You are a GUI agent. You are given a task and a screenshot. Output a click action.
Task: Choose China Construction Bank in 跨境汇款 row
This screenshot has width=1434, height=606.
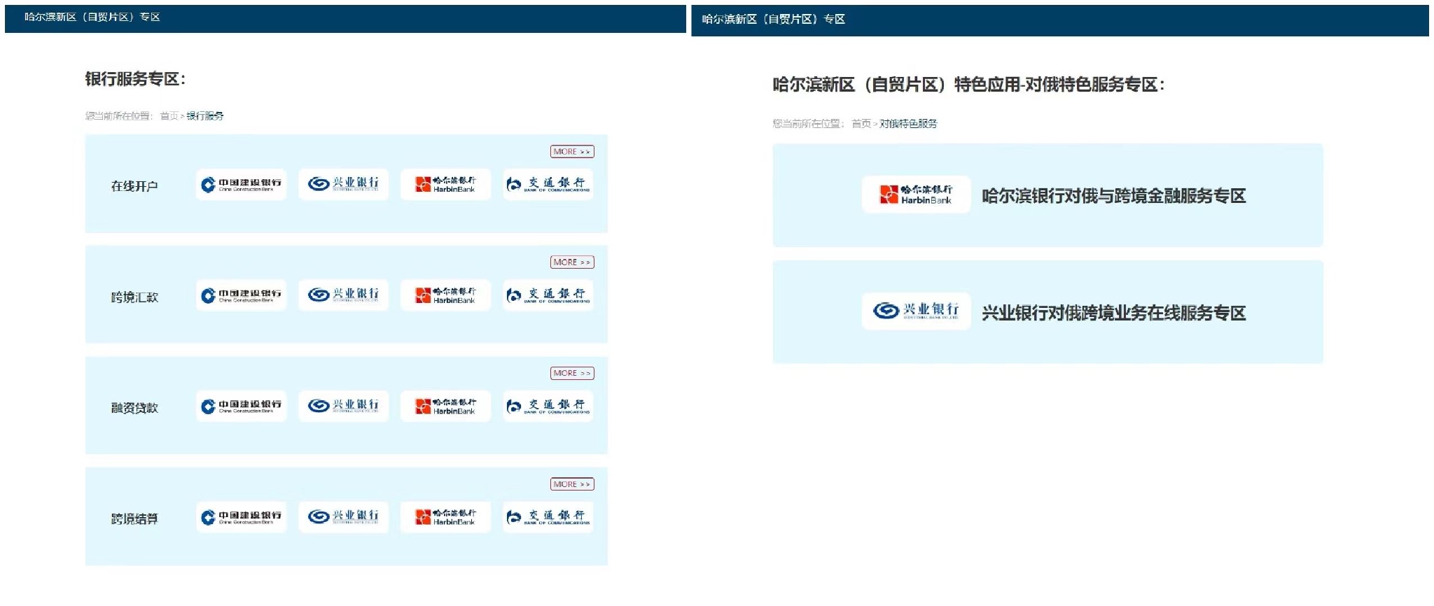point(242,295)
